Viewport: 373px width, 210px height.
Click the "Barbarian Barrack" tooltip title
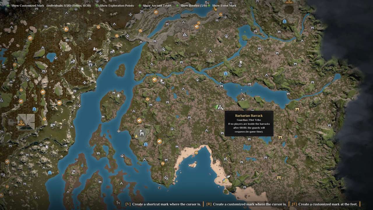(249, 116)
